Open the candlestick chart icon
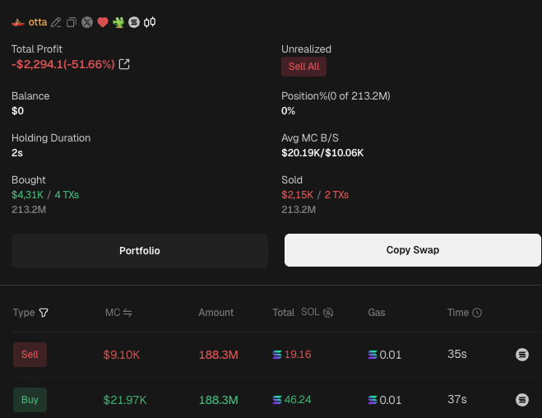Screen dimensions: 542x418 tap(150, 22)
